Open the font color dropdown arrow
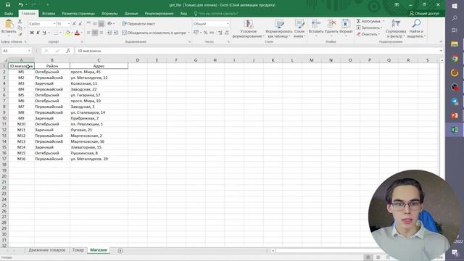 [82, 33]
